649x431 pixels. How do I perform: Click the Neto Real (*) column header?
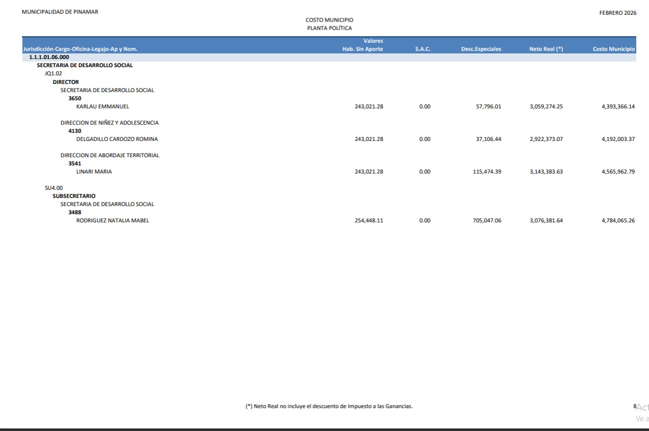click(x=546, y=49)
